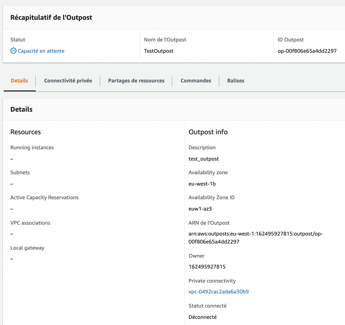Image resolution: width=345 pixels, height=325 pixels.
Task: Click the eu-west-1b availability zone value
Action: [202, 184]
